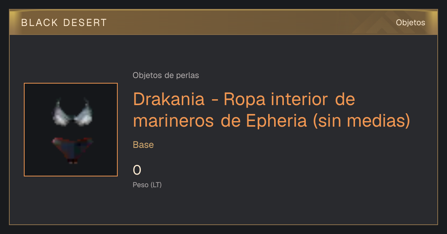Click the BLACK DESERT logo text
Viewport: 447px width, 234px height.
click(64, 23)
